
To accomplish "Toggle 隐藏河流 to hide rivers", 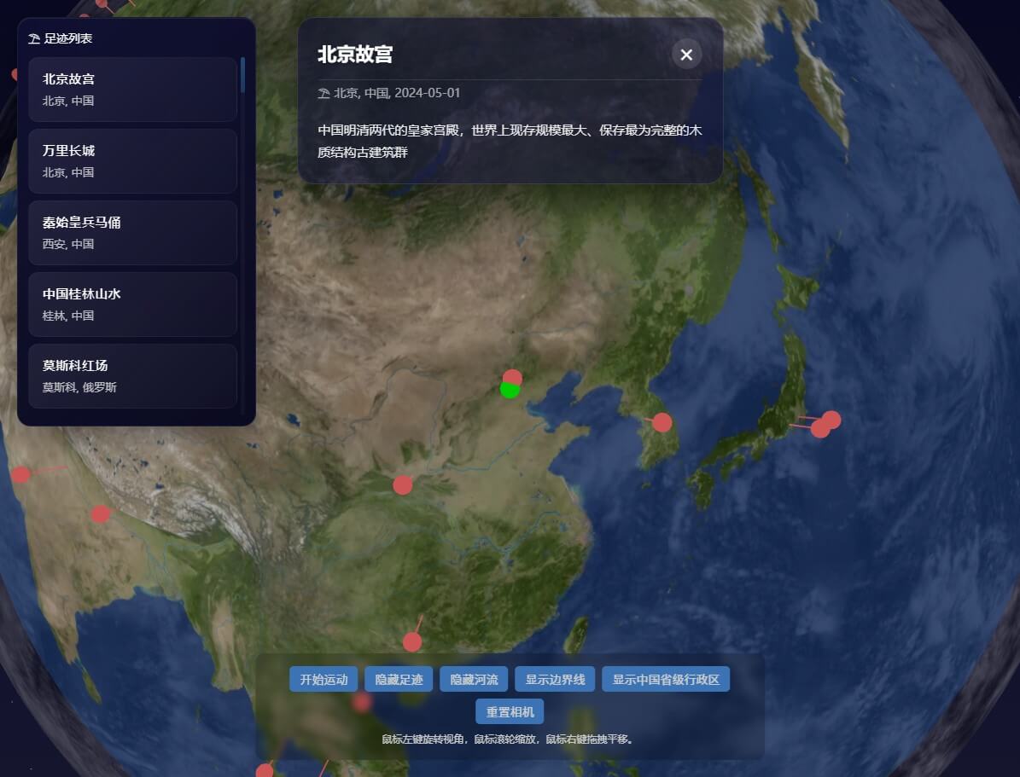I will [474, 679].
